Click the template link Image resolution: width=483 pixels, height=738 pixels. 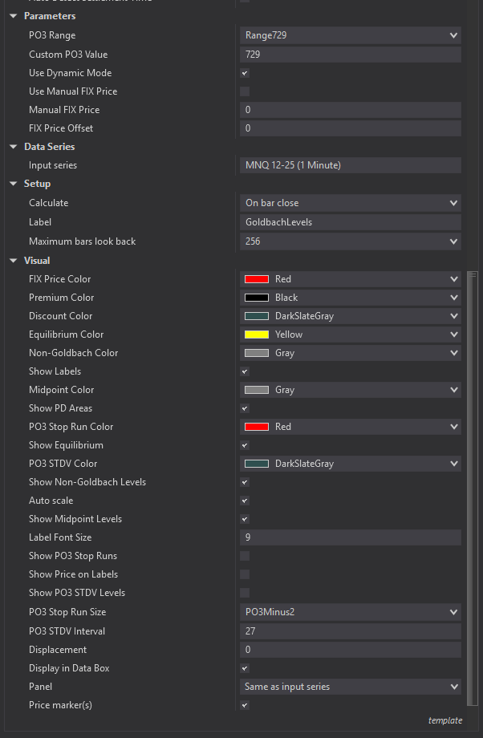tap(444, 720)
